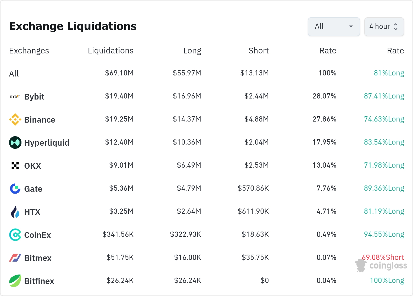The width and height of the screenshot is (413, 296).
Task: Click the Bitfinex leaf logo icon
Action: coord(15,281)
